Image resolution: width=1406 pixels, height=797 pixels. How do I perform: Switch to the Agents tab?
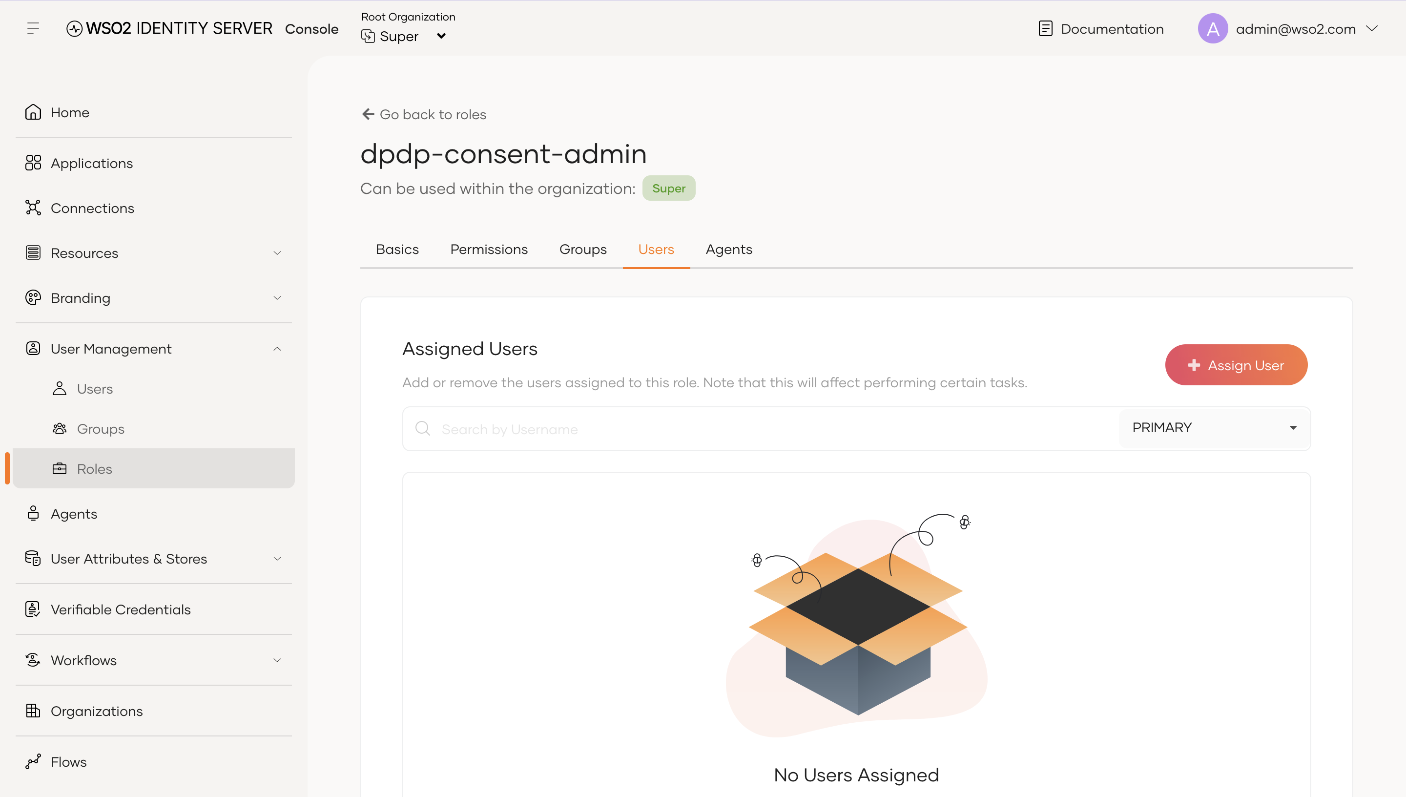click(x=729, y=249)
